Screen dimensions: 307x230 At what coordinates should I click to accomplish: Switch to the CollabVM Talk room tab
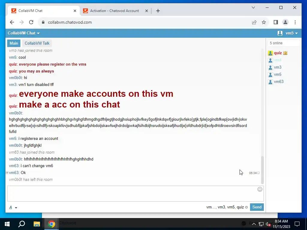[x=37, y=43]
